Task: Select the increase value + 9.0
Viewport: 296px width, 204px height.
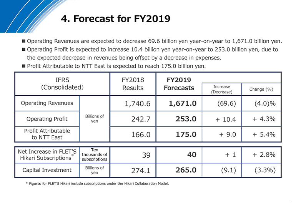Action: [228, 134]
